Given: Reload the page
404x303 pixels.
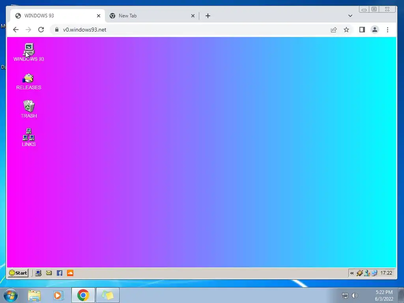Looking at the screenshot, I should click(x=41, y=30).
